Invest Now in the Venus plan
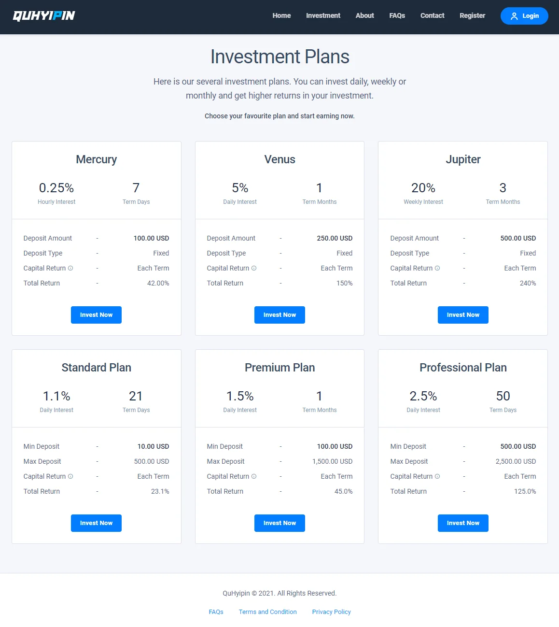This screenshot has height=627, width=559. (x=279, y=315)
